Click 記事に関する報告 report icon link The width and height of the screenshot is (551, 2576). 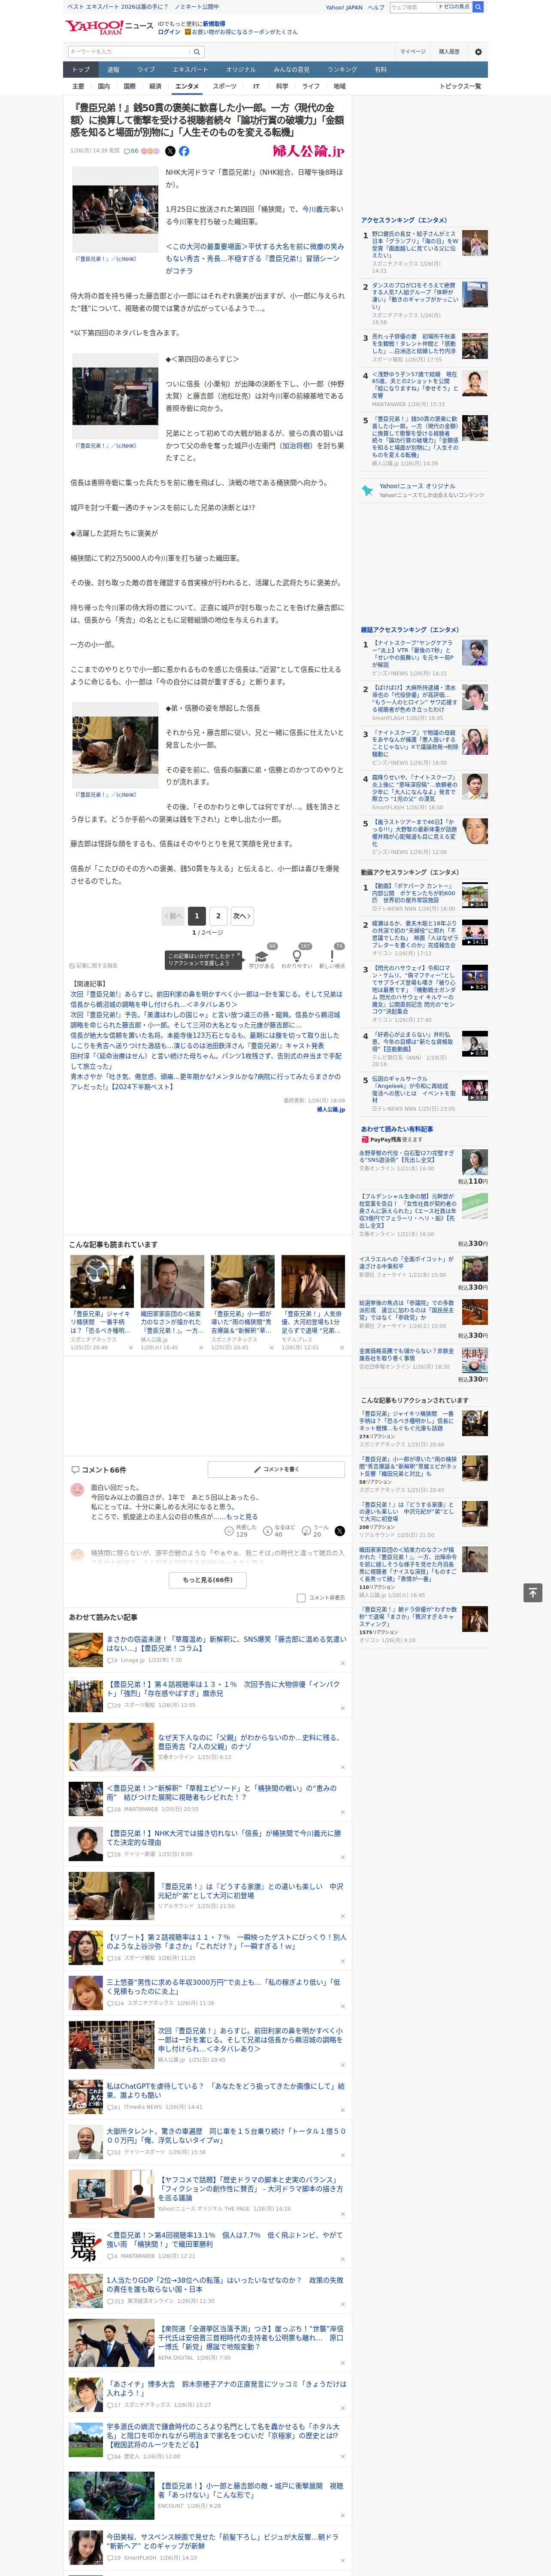coord(94,965)
